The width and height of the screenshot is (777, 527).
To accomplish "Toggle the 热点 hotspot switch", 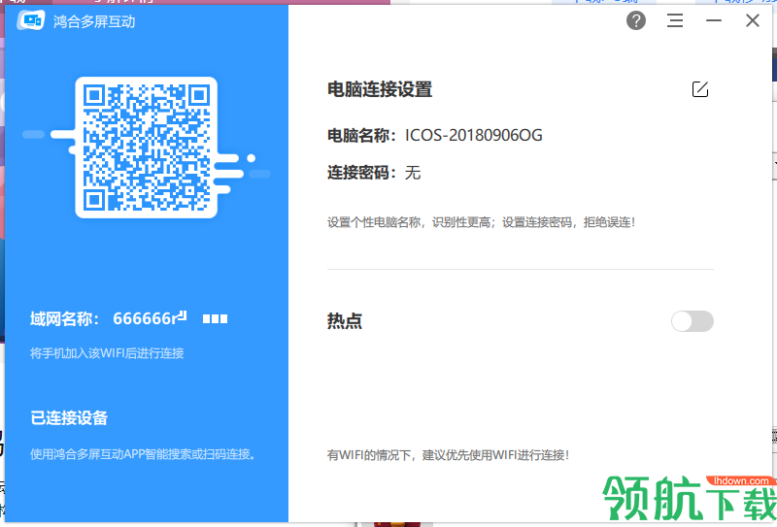I will 692,321.
